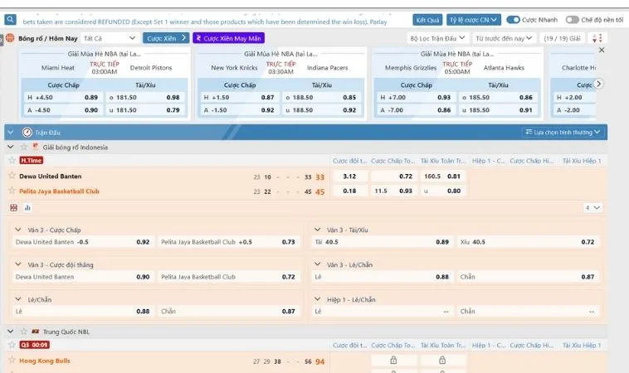Image resolution: width=629 pixels, height=373 pixels.
Task: Favorite Hong Kong Bulls team
Action: pyautogui.click(x=12, y=361)
